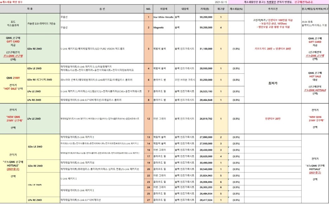Image resolution: width=329 pixels, height=204 pixels.
Task: Click the '(1.5%)' tax rate cell
Action: (x=236, y=49)
